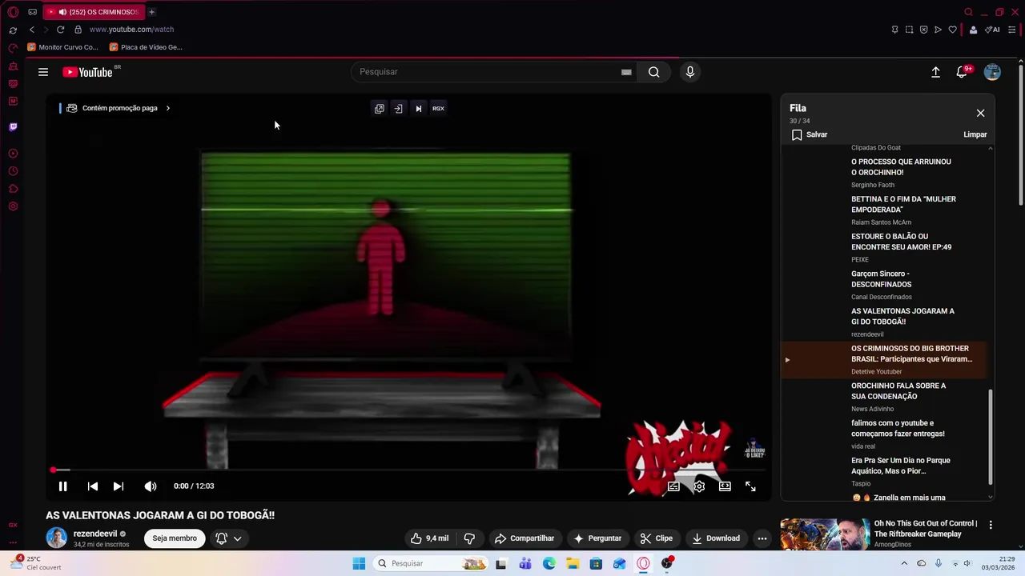The height and width of the screenshot is (576, 1025).
Task: Open Opera sidebar history clock icon
Action: [13, 171]
